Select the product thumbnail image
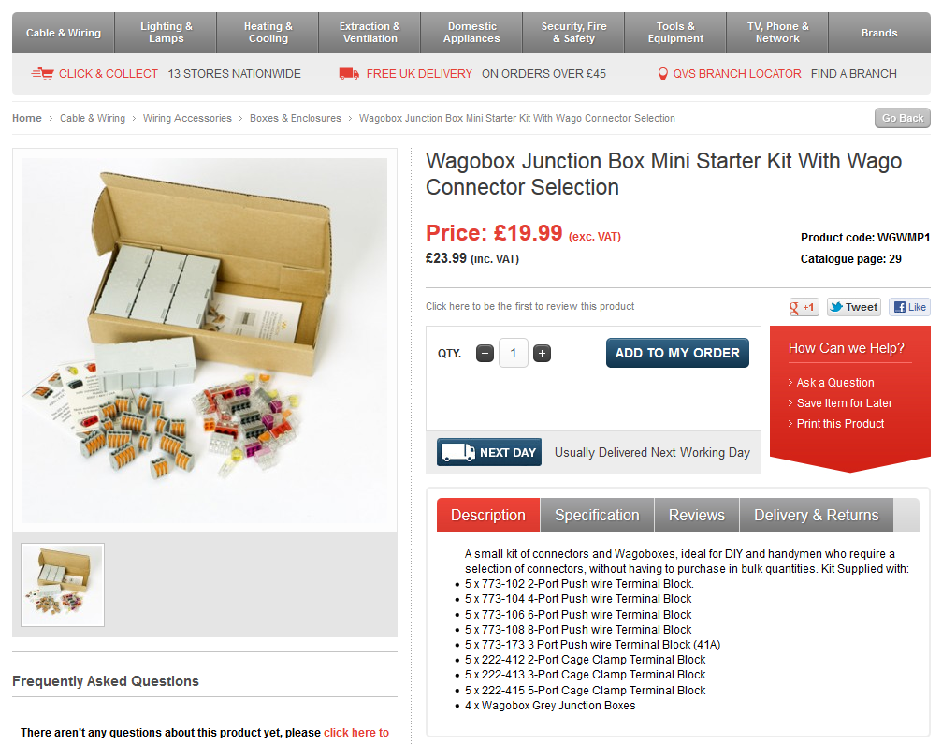 pyautogui.click(x=63, y=585)
